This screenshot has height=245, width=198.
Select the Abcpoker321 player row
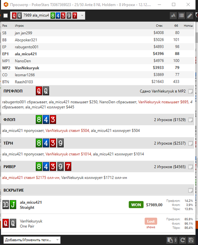[x=98, y=40]
